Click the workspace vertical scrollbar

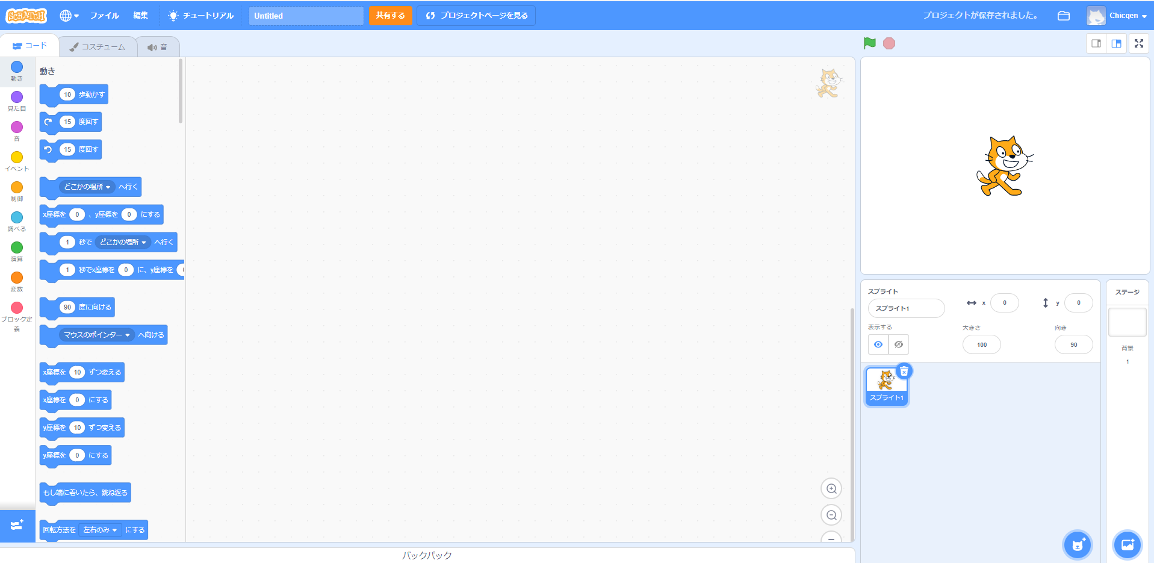(852, 425)
